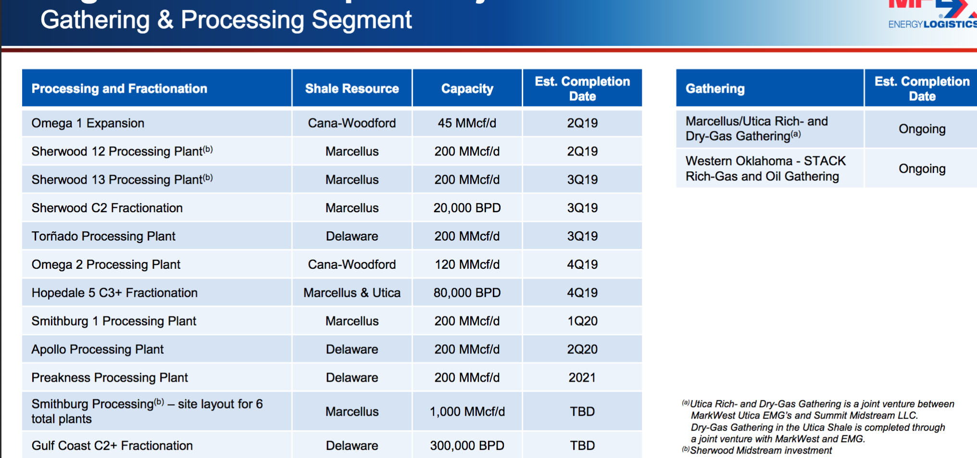Click the '20,000 BPD' capacity value
Viewport: 977px width, 458px height.
coord(467,208)
